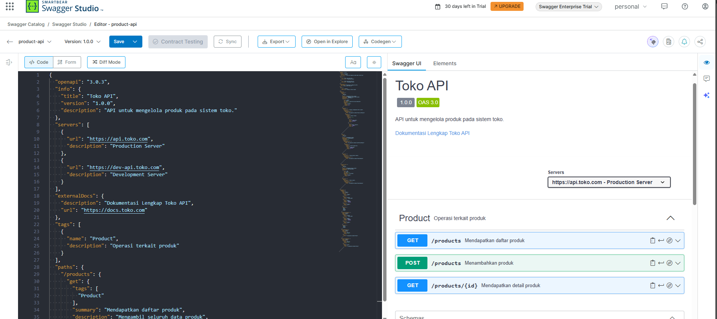The width and height of the screenshot is (717, 319).
Task: Toggle Diff Mode
Action: [x=106, y=62]
